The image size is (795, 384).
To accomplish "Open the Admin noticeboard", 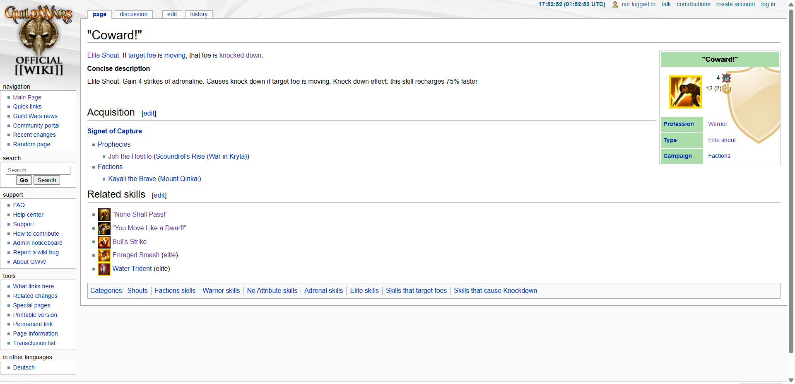I will pos(38,243).
